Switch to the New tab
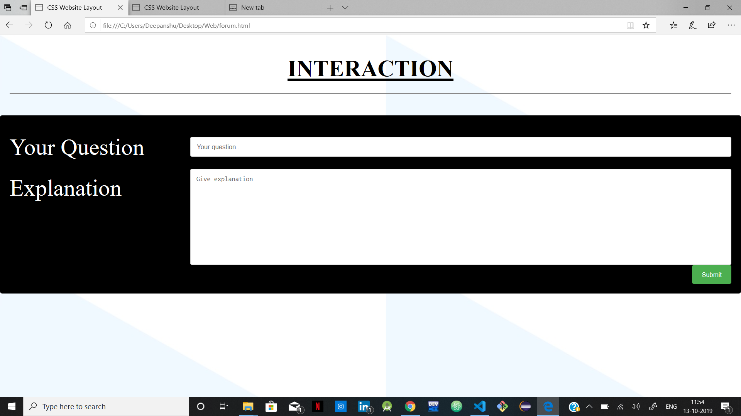 pos(253,8)
